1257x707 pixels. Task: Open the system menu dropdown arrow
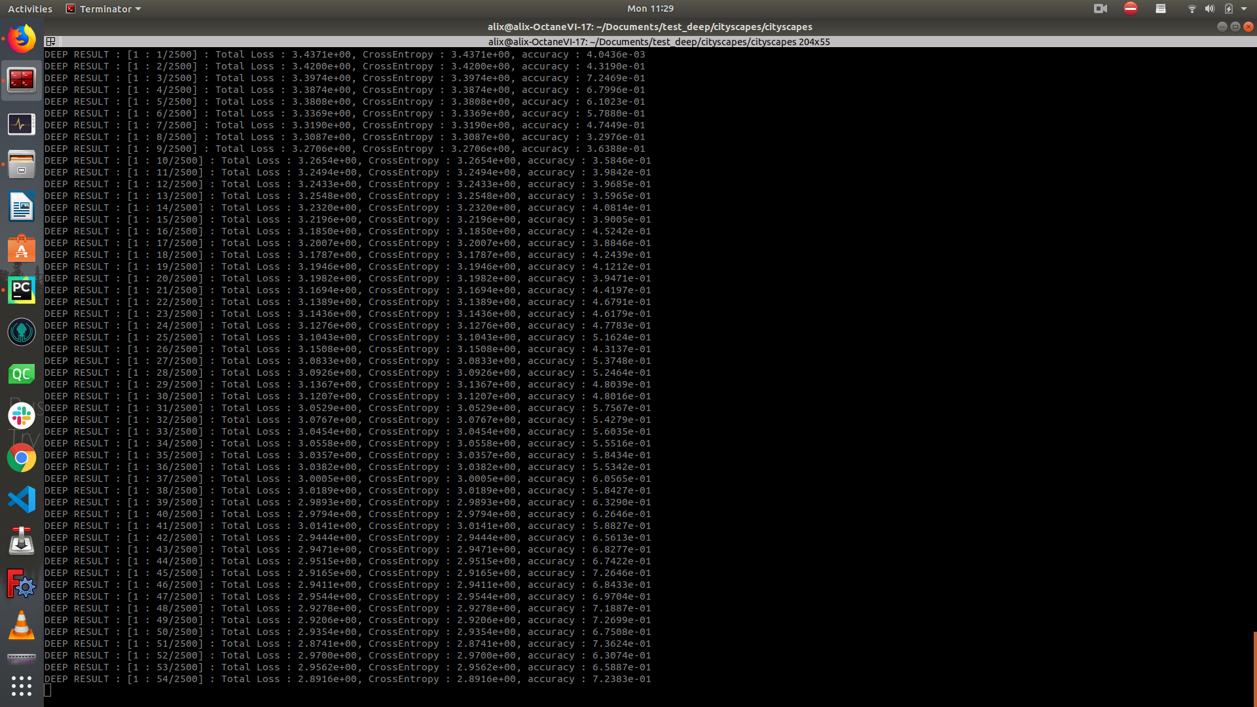[x=1244, y=9]
